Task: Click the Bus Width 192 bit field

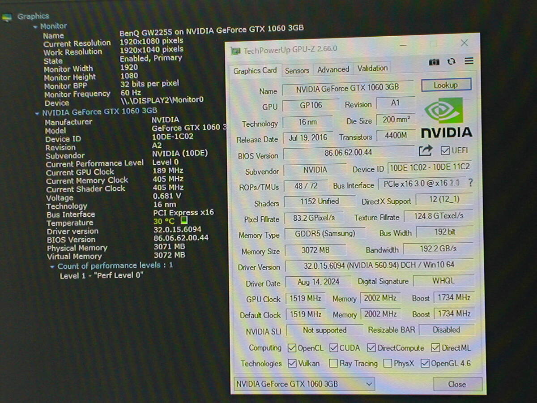Action: tap(445, 232)
